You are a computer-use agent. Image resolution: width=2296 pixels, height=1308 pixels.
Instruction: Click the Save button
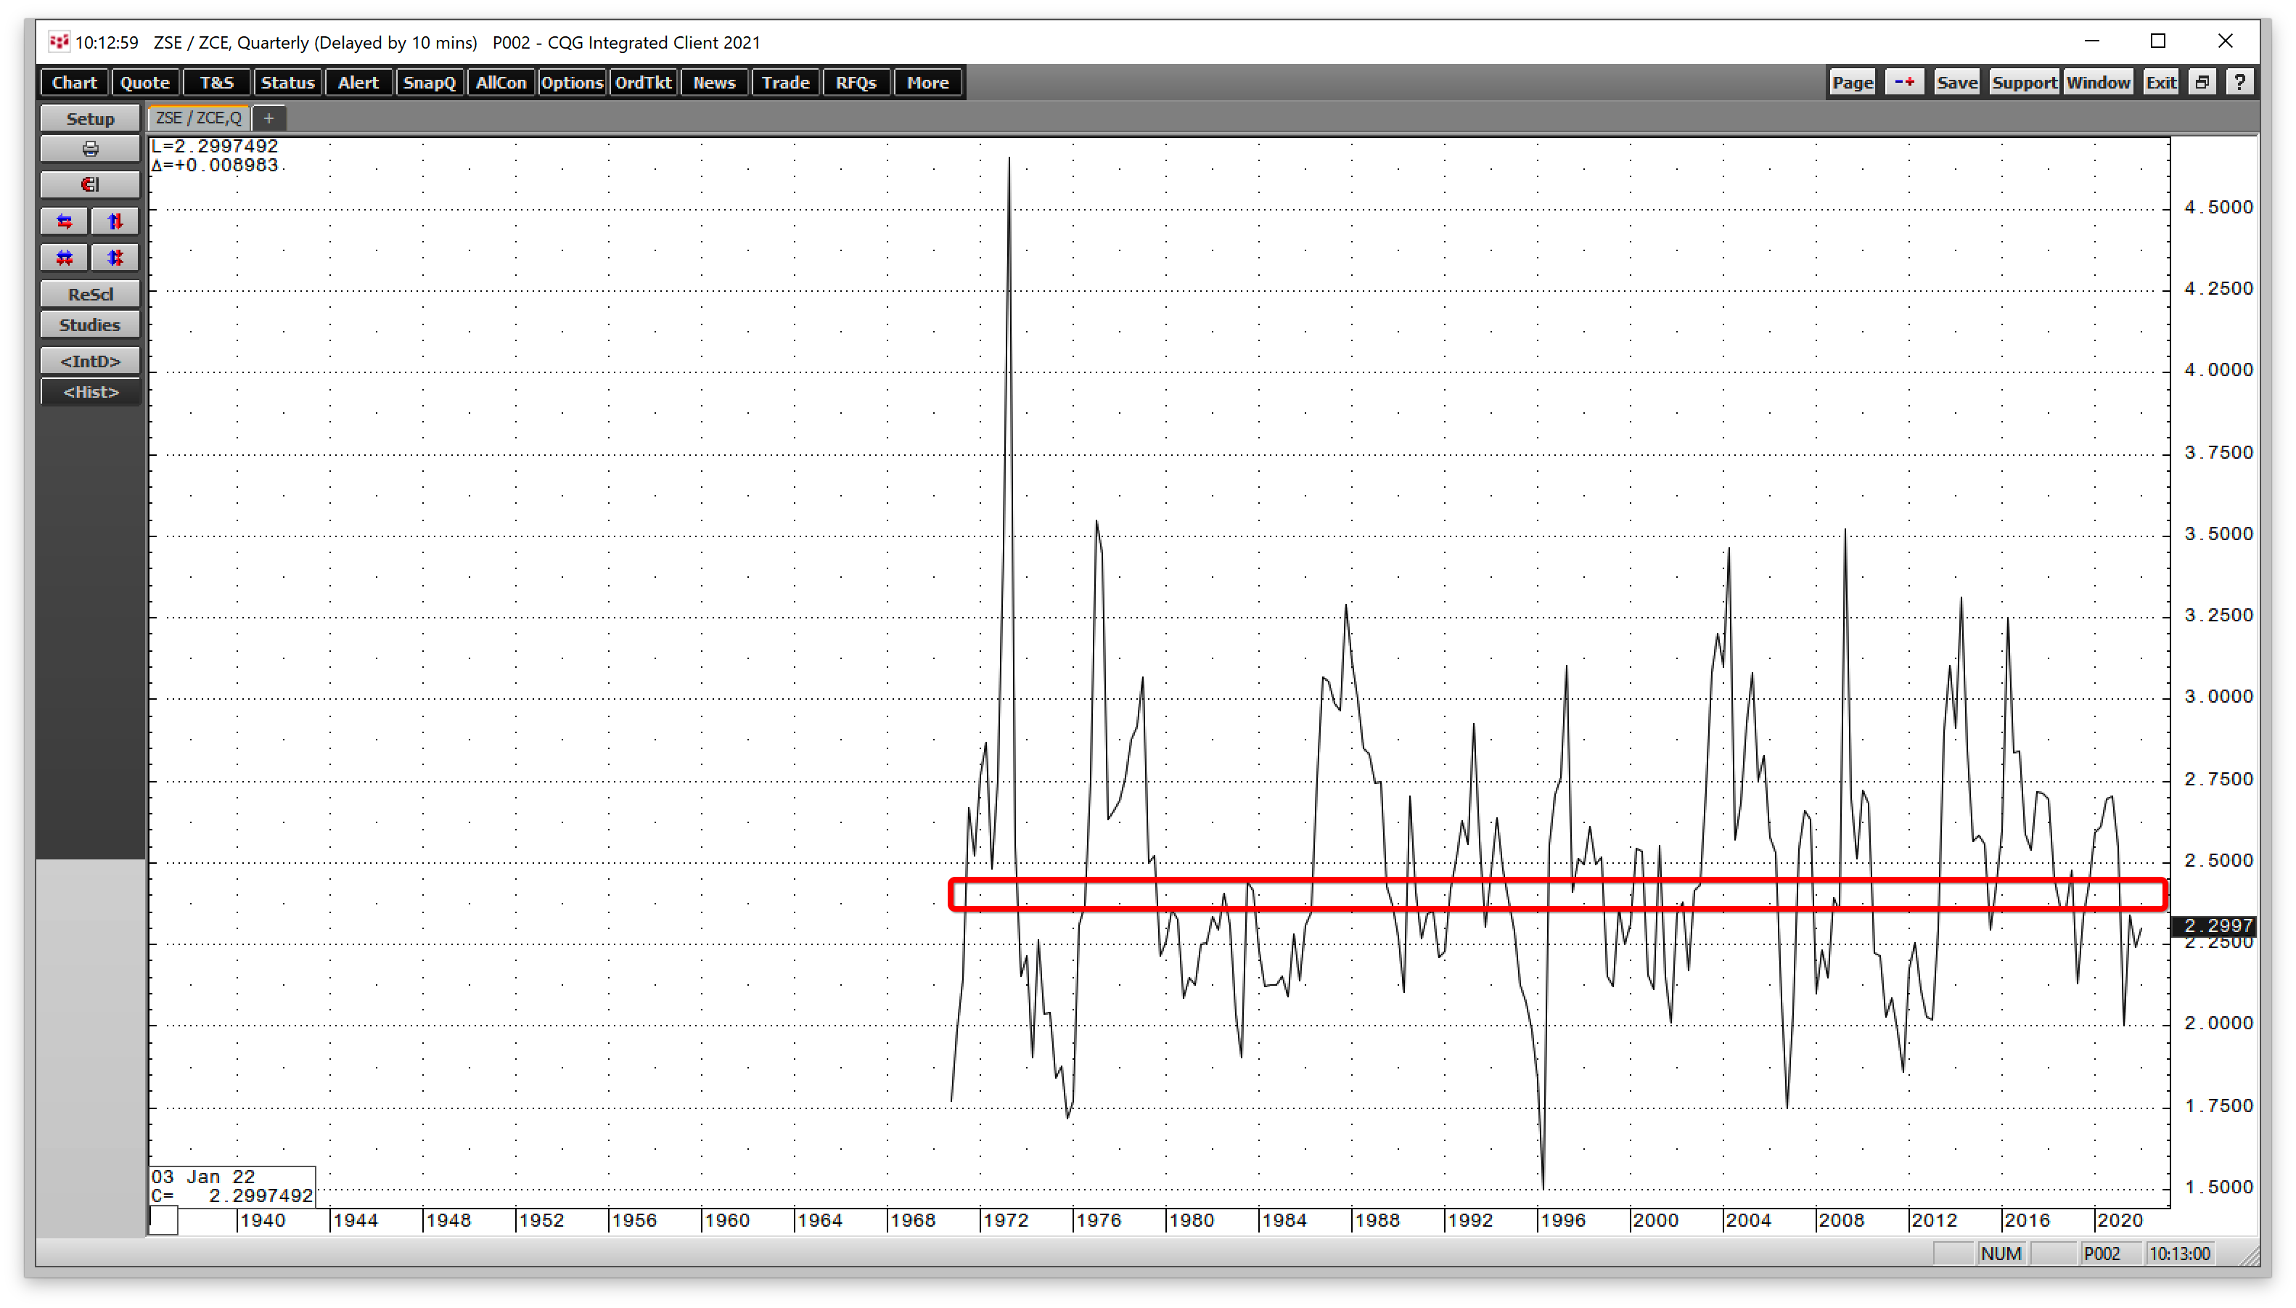(x=1956, y=83)
